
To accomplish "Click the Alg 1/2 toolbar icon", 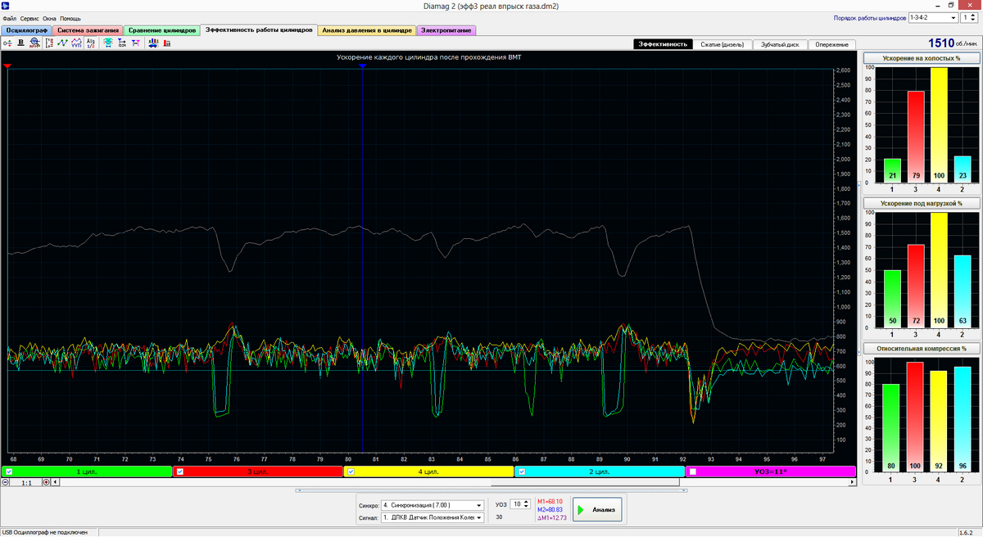I will [91, 43].
